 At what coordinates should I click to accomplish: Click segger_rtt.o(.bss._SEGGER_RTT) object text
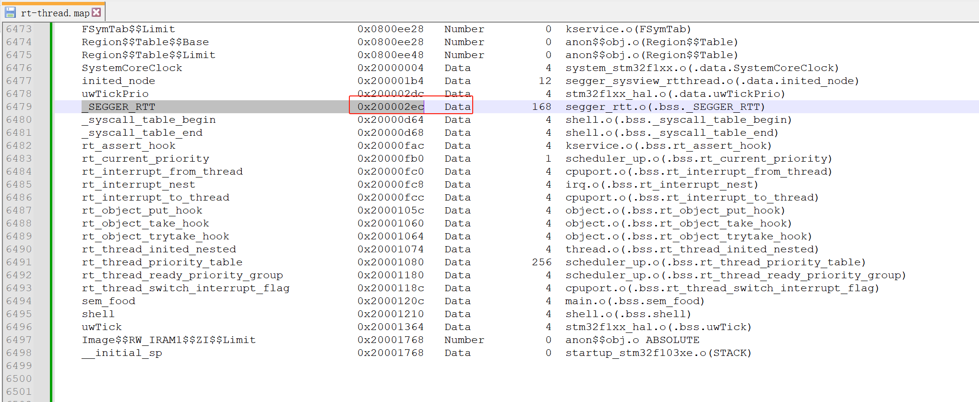pos(665,106)
